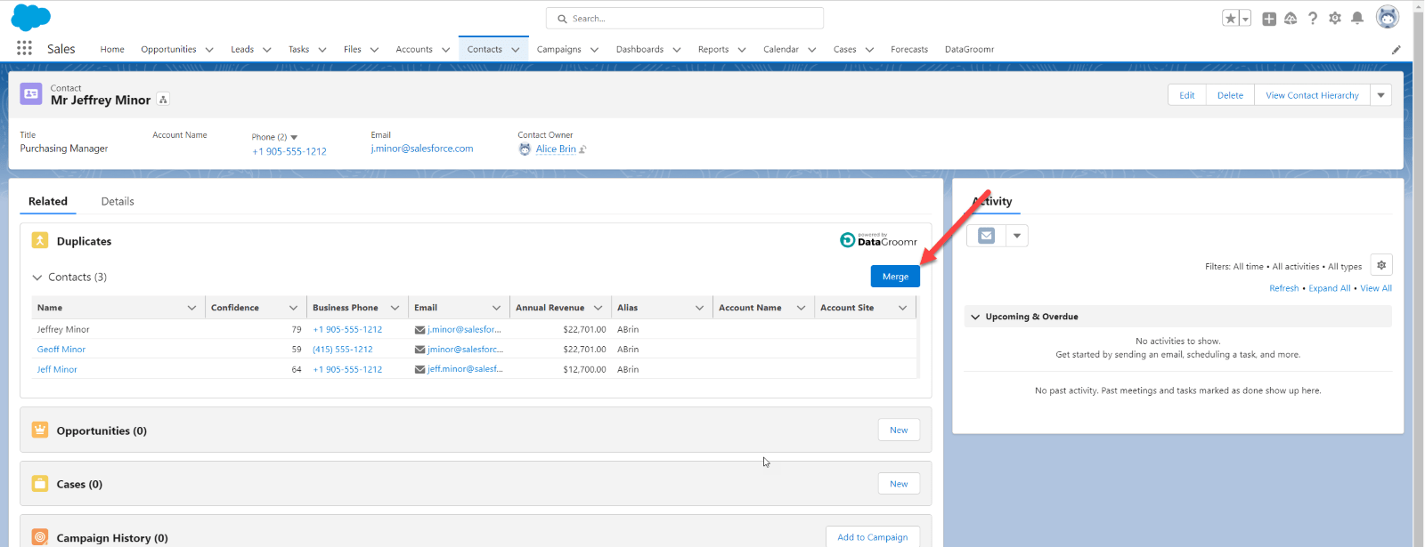Click the search box
This screenshot has height=547, width=1425.
(685, 18)
